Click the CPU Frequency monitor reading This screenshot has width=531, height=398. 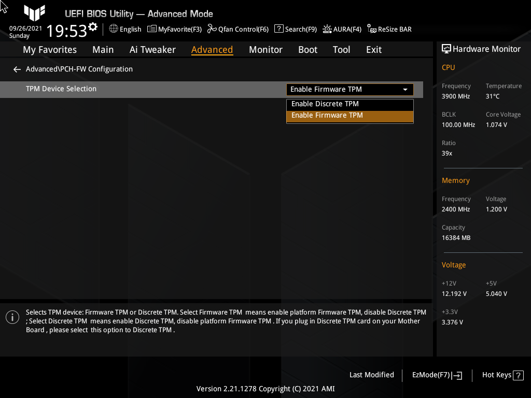coord(455,96)
